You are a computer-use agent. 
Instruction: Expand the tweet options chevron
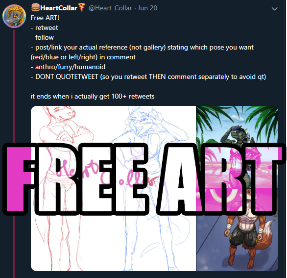coord(275,9)
